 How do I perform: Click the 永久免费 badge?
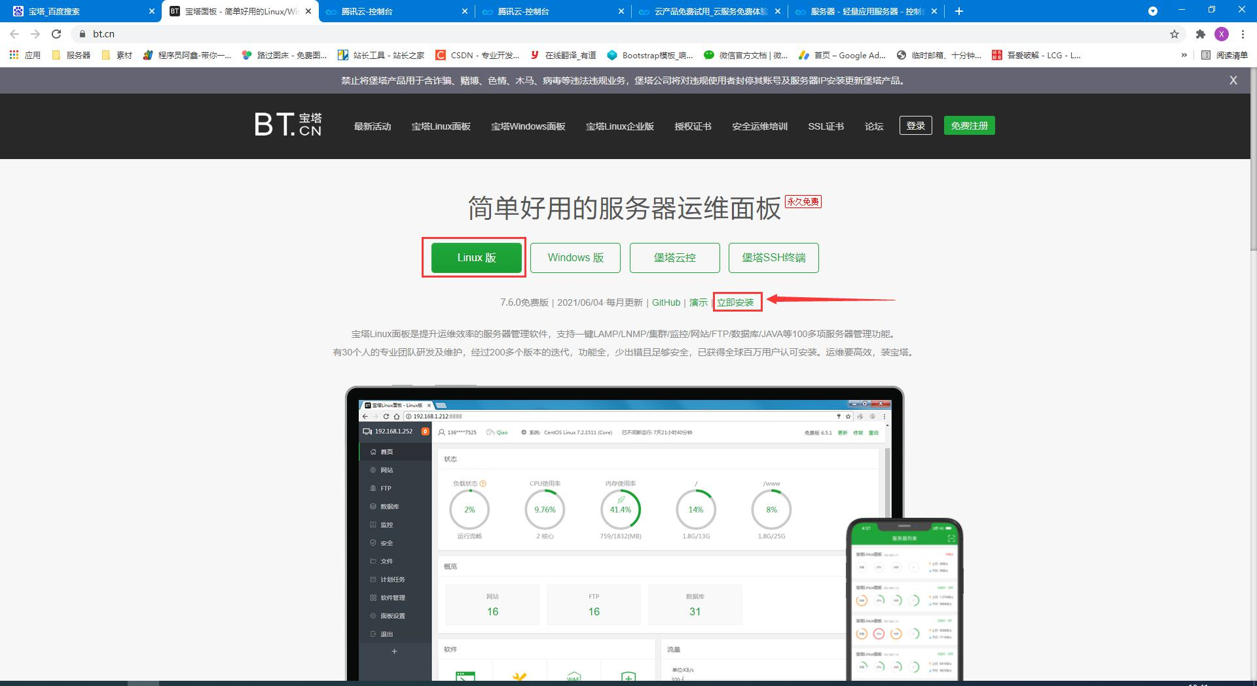(803, 202)
